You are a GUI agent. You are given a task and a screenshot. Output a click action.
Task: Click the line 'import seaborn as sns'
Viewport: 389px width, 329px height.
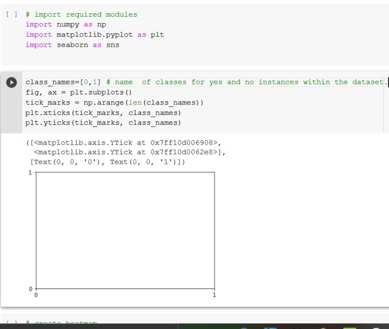tap(72, 45)
